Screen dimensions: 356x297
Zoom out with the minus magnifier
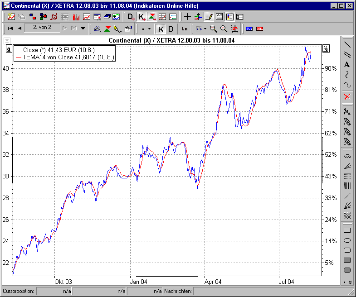pos(213,29)
